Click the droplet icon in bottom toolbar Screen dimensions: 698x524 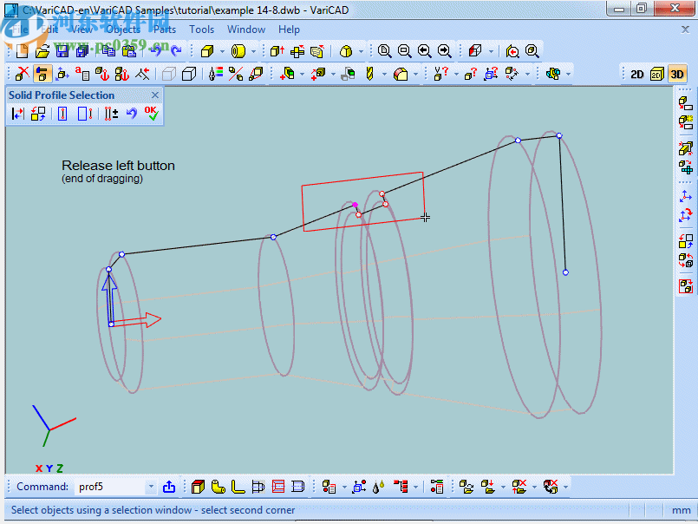(379, 487)
